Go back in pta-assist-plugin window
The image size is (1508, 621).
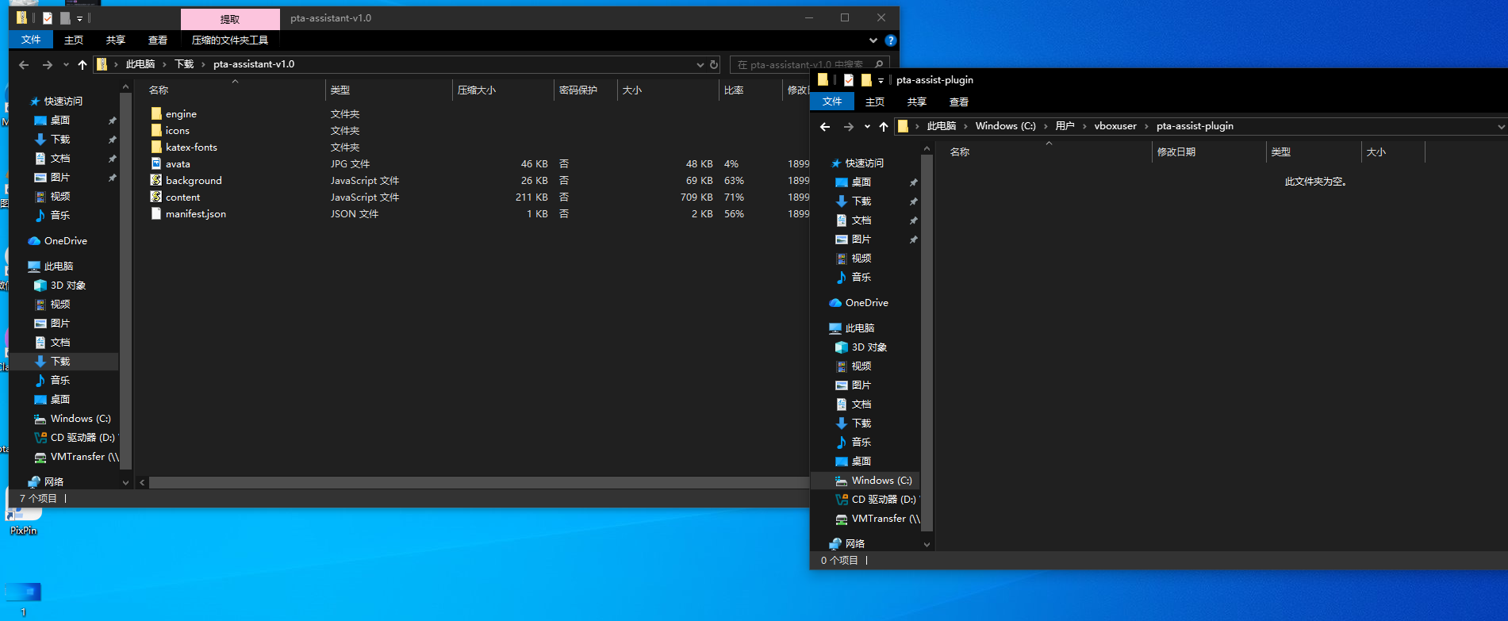(x=825, y=127)
